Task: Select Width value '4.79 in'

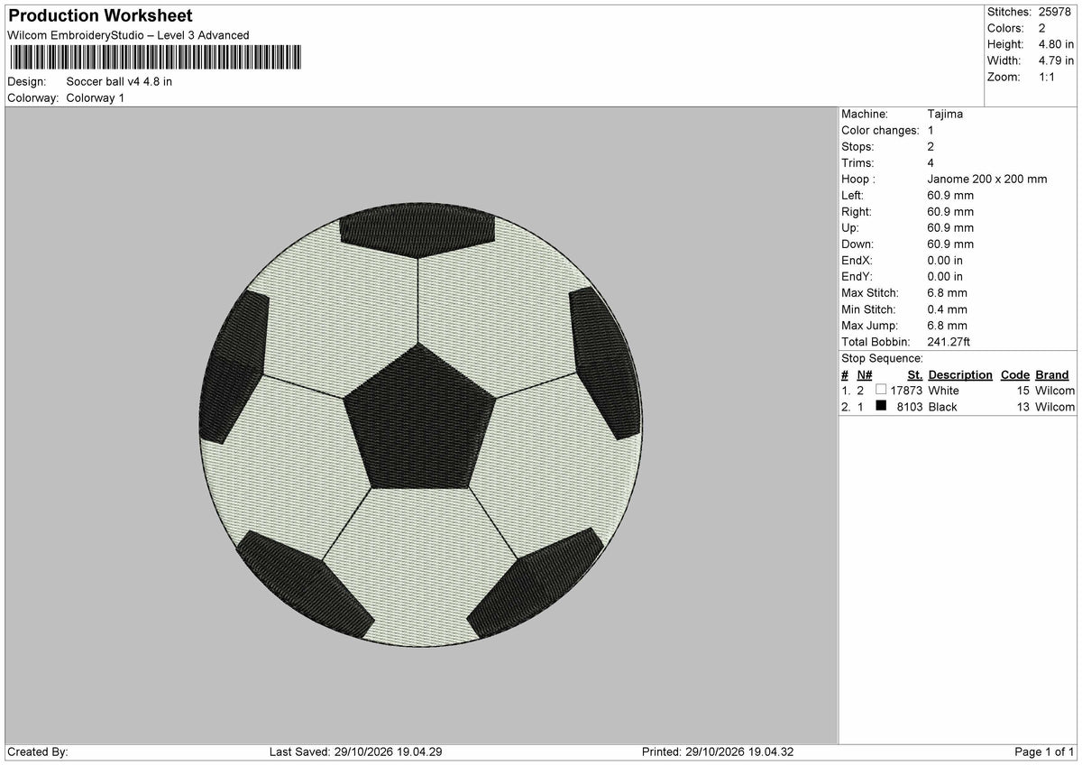Action: tap(1057, 60)
